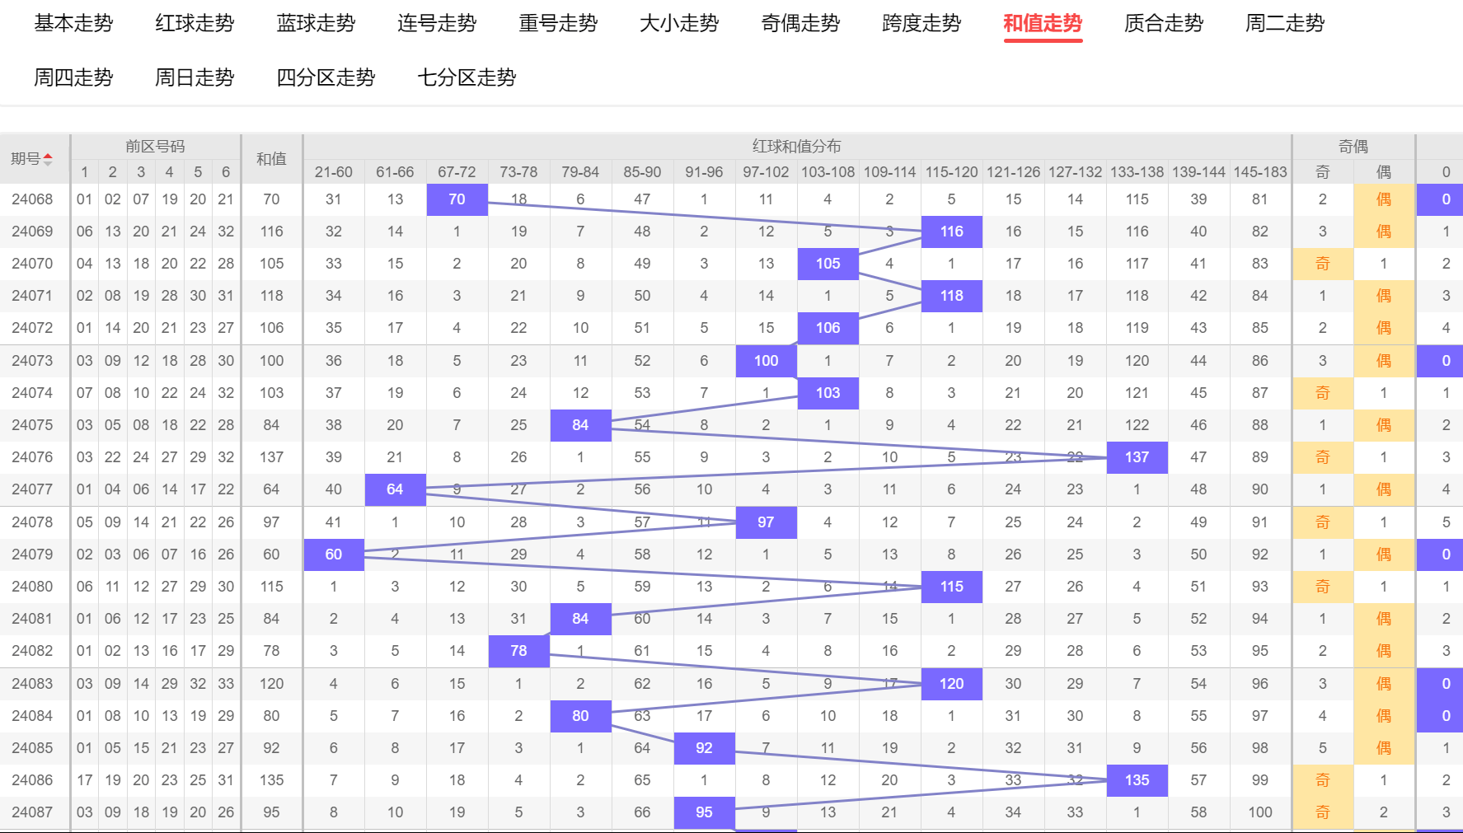Click the highlighted 116 sum cell

click(951, 232)
